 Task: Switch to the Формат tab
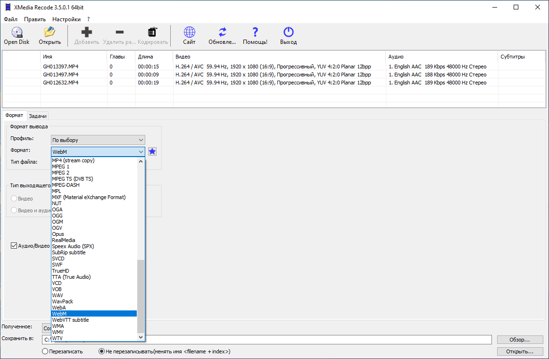14,115
